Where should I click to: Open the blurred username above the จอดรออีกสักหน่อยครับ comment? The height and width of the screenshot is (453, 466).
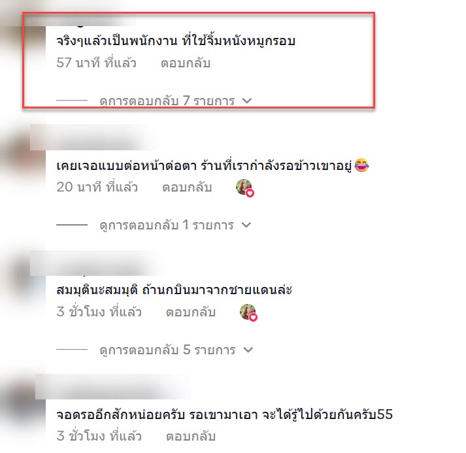113,386
